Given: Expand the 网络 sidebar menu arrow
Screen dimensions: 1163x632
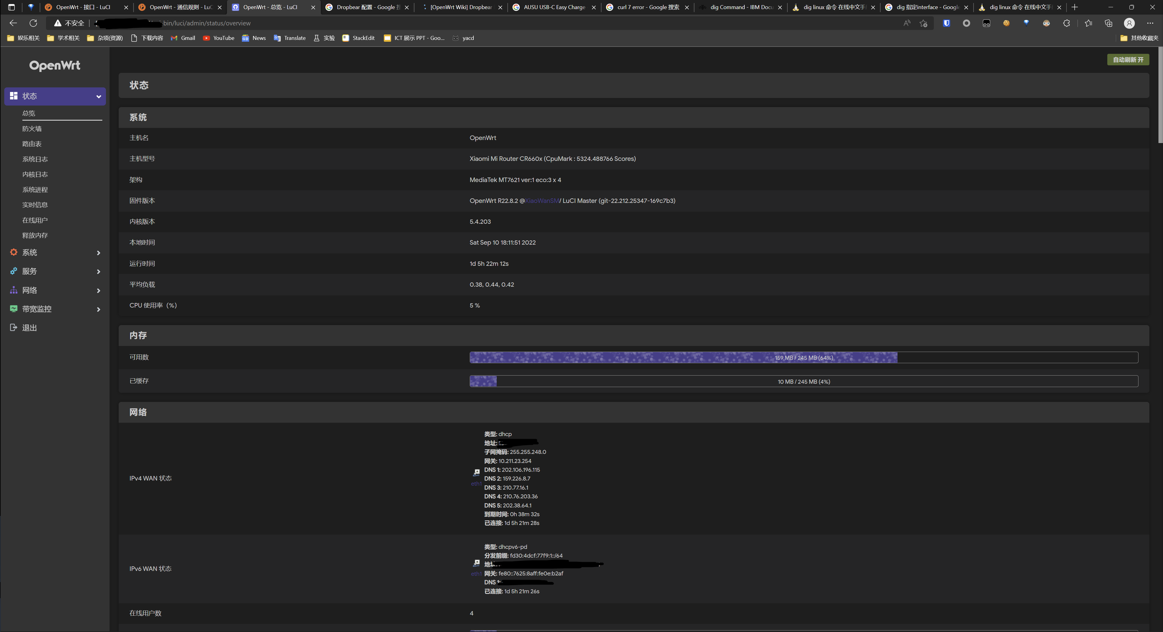Looking at the screenshot, I should coord(98,291).
